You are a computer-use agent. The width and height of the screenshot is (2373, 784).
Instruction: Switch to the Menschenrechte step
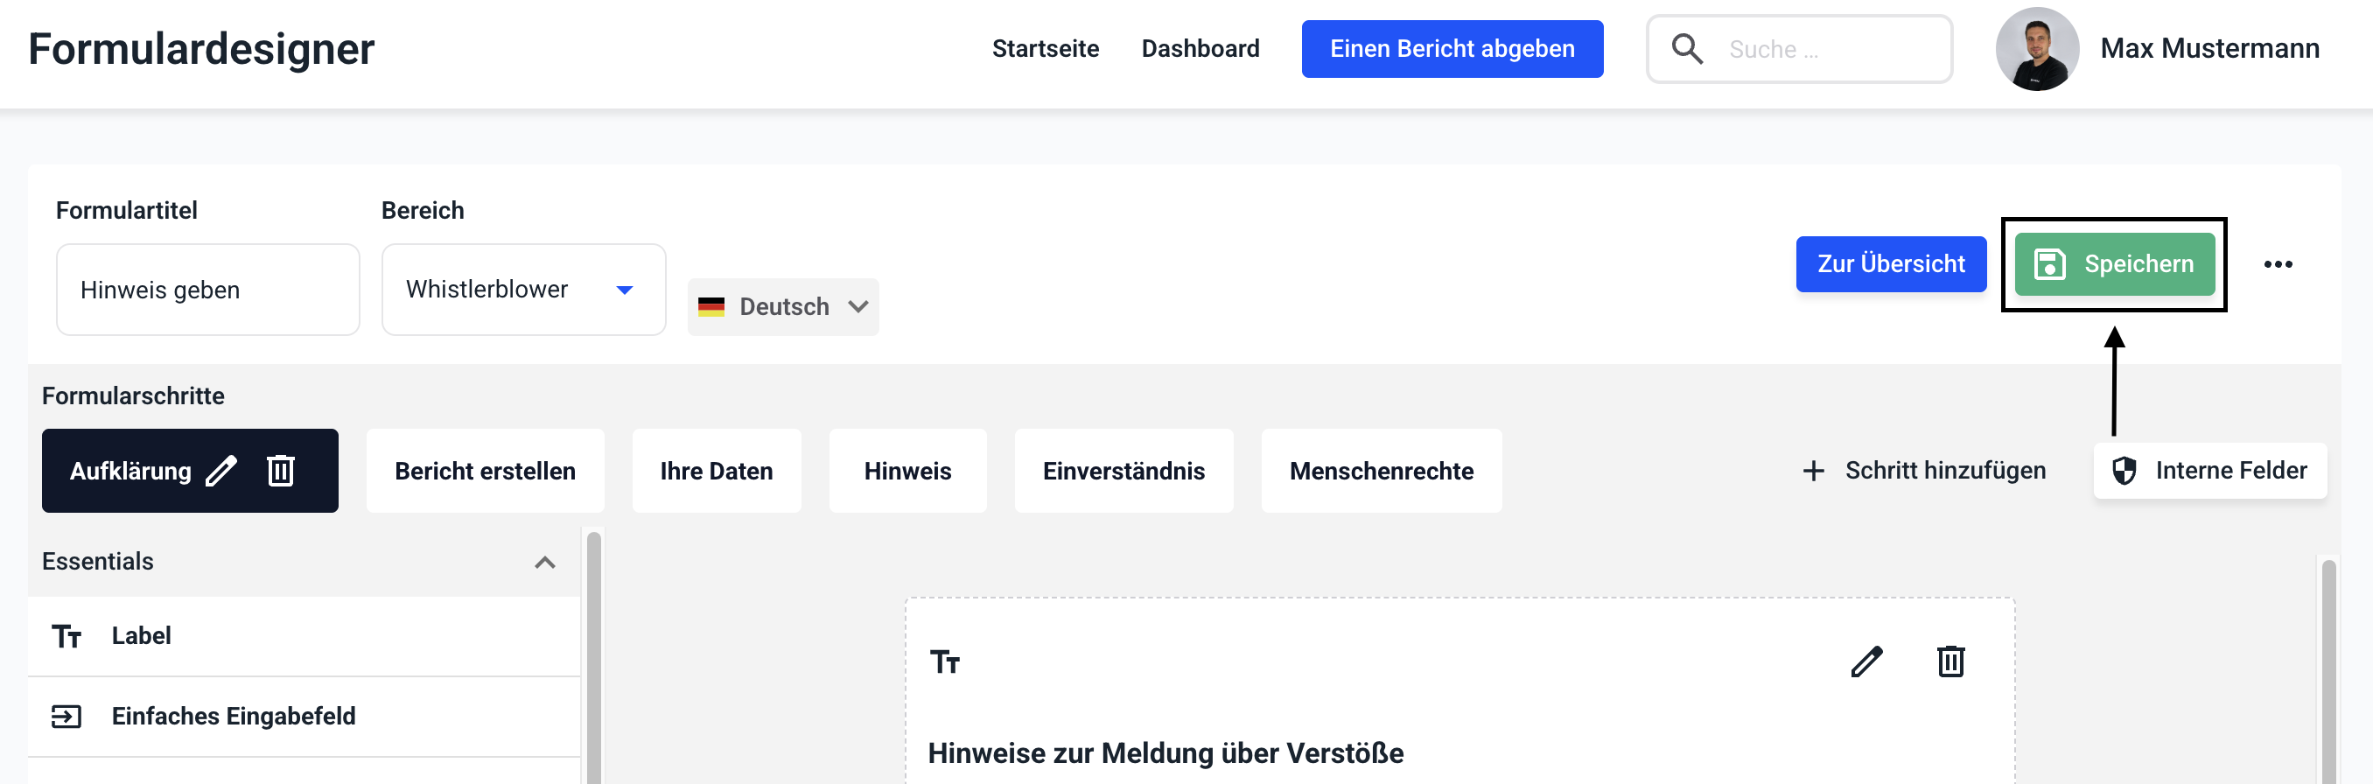click(1381, 471)
